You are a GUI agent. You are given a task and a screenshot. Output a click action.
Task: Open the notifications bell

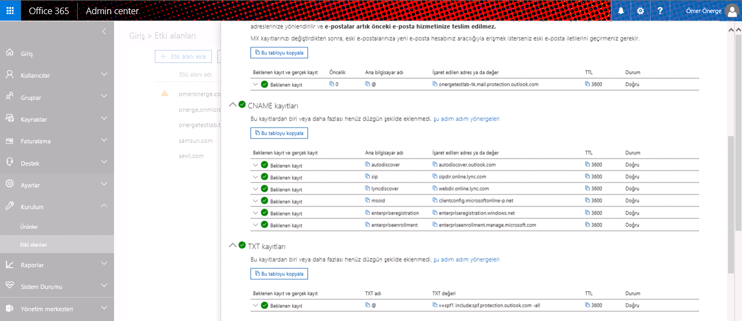pos(621,11)
